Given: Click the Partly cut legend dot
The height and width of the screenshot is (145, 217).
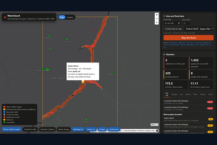Looking at the screenshot, I should tap(4, 120).
